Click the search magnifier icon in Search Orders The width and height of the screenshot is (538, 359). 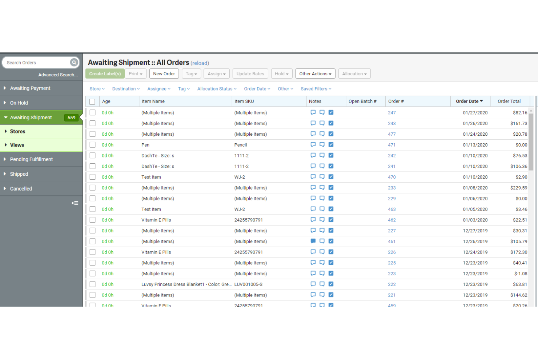pos(74,63)
